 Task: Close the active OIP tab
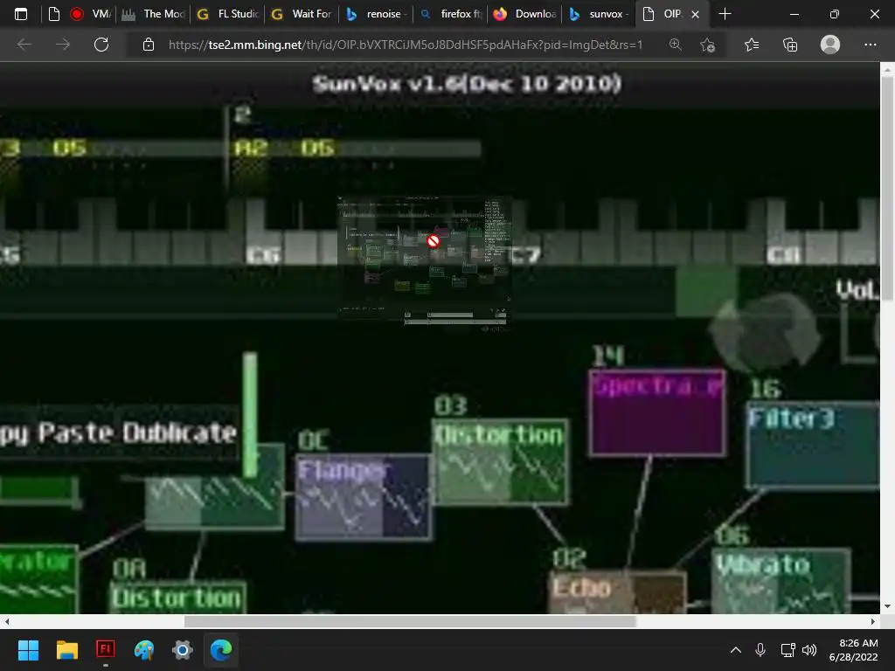695,14
